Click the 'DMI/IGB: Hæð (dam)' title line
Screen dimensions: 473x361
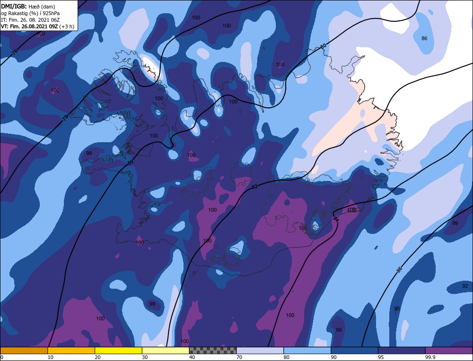tap(28, 6)
